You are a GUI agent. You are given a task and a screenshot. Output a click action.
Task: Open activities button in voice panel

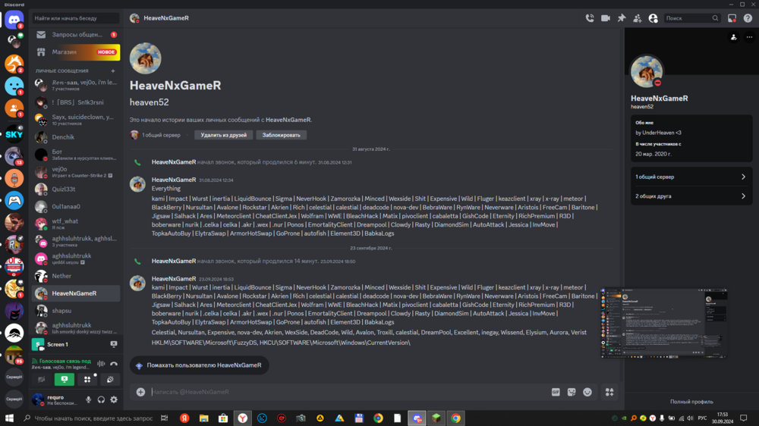(x=87, y=380)
